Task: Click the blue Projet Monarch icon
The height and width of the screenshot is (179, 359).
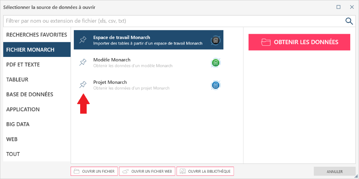Action: pos(215,85)
